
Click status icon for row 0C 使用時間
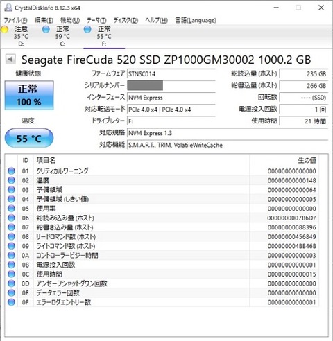tap(11, 274)
